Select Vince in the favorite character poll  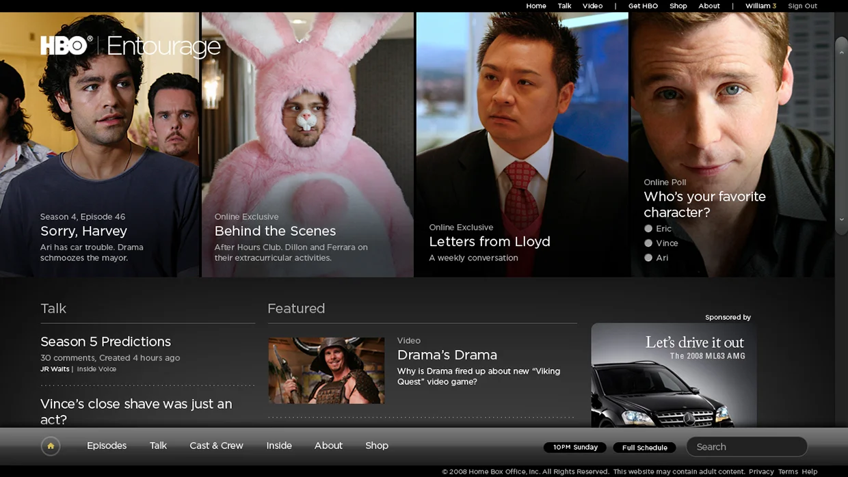tap(648, 243)
